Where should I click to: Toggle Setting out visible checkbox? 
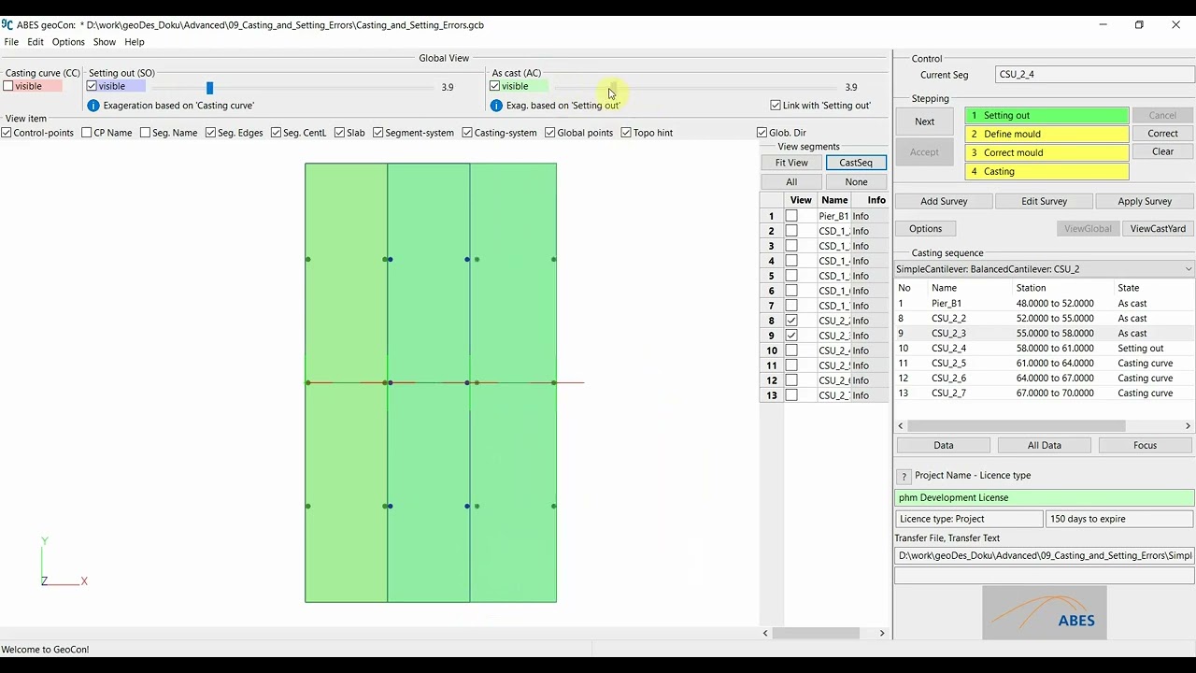tap(92, 86)
